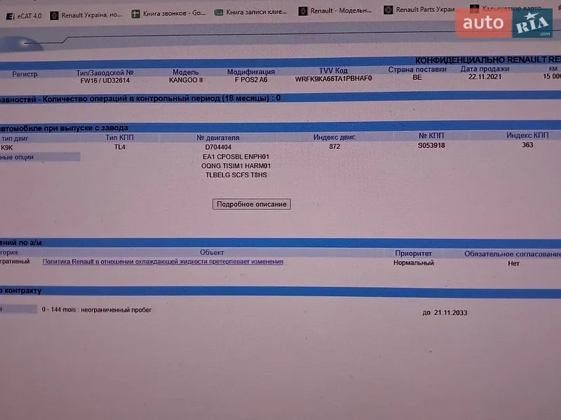Click the № двигателя column header
Viewport: 561px width, 420px height.
(218, 138)
